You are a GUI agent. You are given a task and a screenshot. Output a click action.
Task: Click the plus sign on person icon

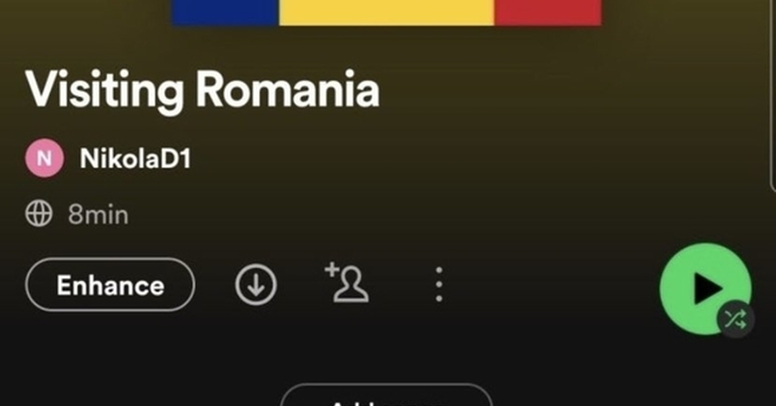click(x=332, y=270)
